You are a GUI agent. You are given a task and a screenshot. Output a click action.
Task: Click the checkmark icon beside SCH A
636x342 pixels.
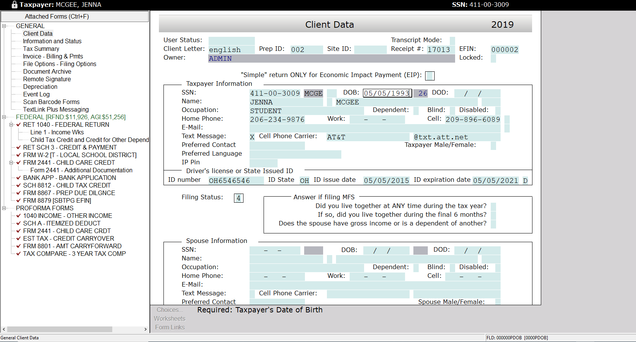19,223
